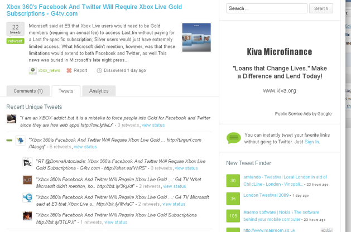
Task: Click the green 105 tweet count badge
Action: click(233, 216)
